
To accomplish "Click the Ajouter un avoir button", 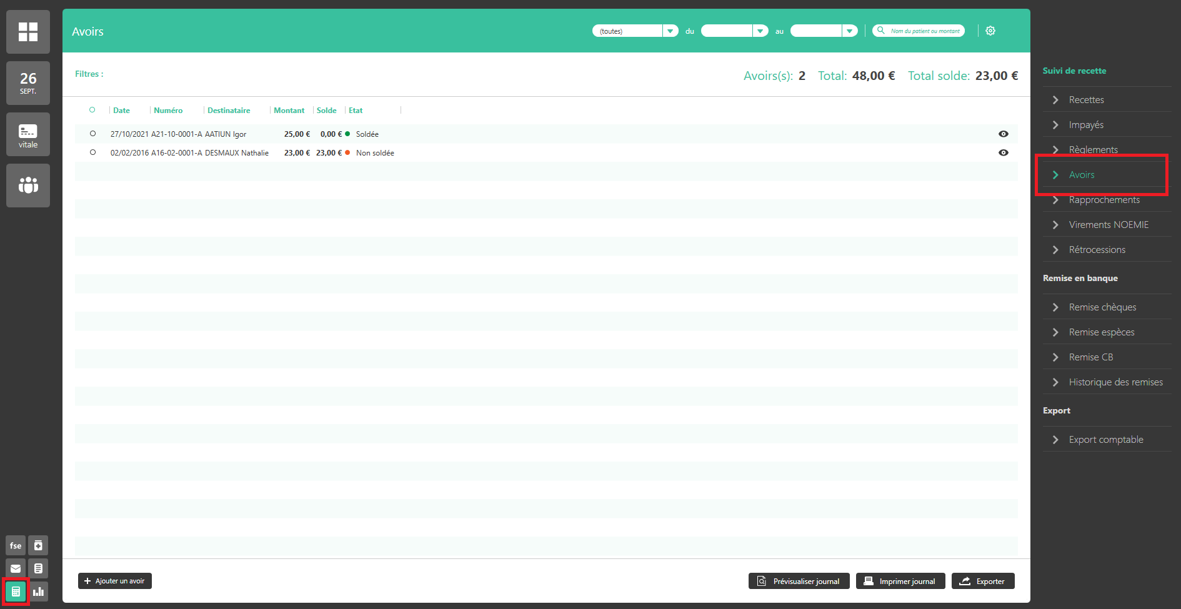I will pos(115,581).
